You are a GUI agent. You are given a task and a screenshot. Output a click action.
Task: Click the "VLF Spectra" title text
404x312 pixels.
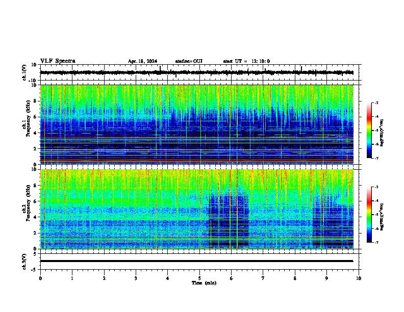(58, 61)
